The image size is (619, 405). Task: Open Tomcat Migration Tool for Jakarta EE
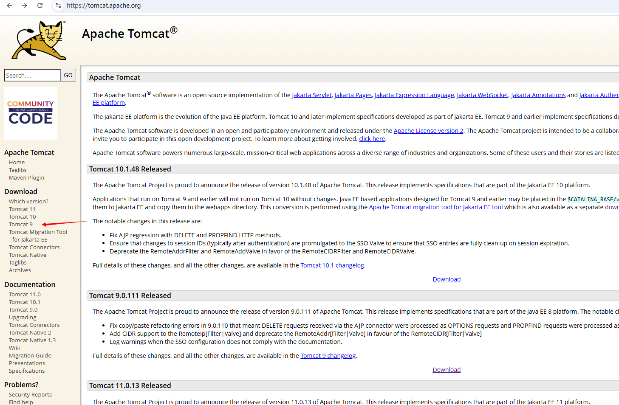pos(38,236)
